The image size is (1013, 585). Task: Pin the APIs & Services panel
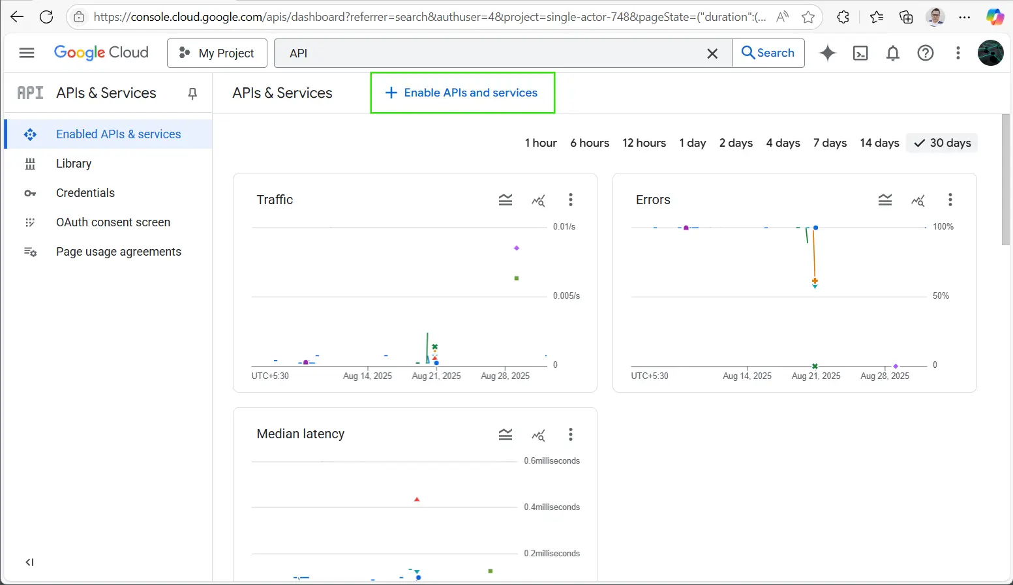tap(192, 94)
